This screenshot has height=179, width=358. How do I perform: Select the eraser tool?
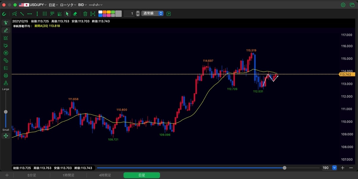coord(75,14)
